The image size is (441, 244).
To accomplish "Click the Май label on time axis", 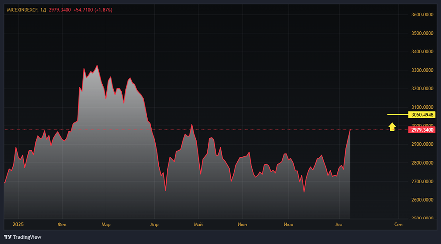I will pyautogui.click(x=198, y=224).
